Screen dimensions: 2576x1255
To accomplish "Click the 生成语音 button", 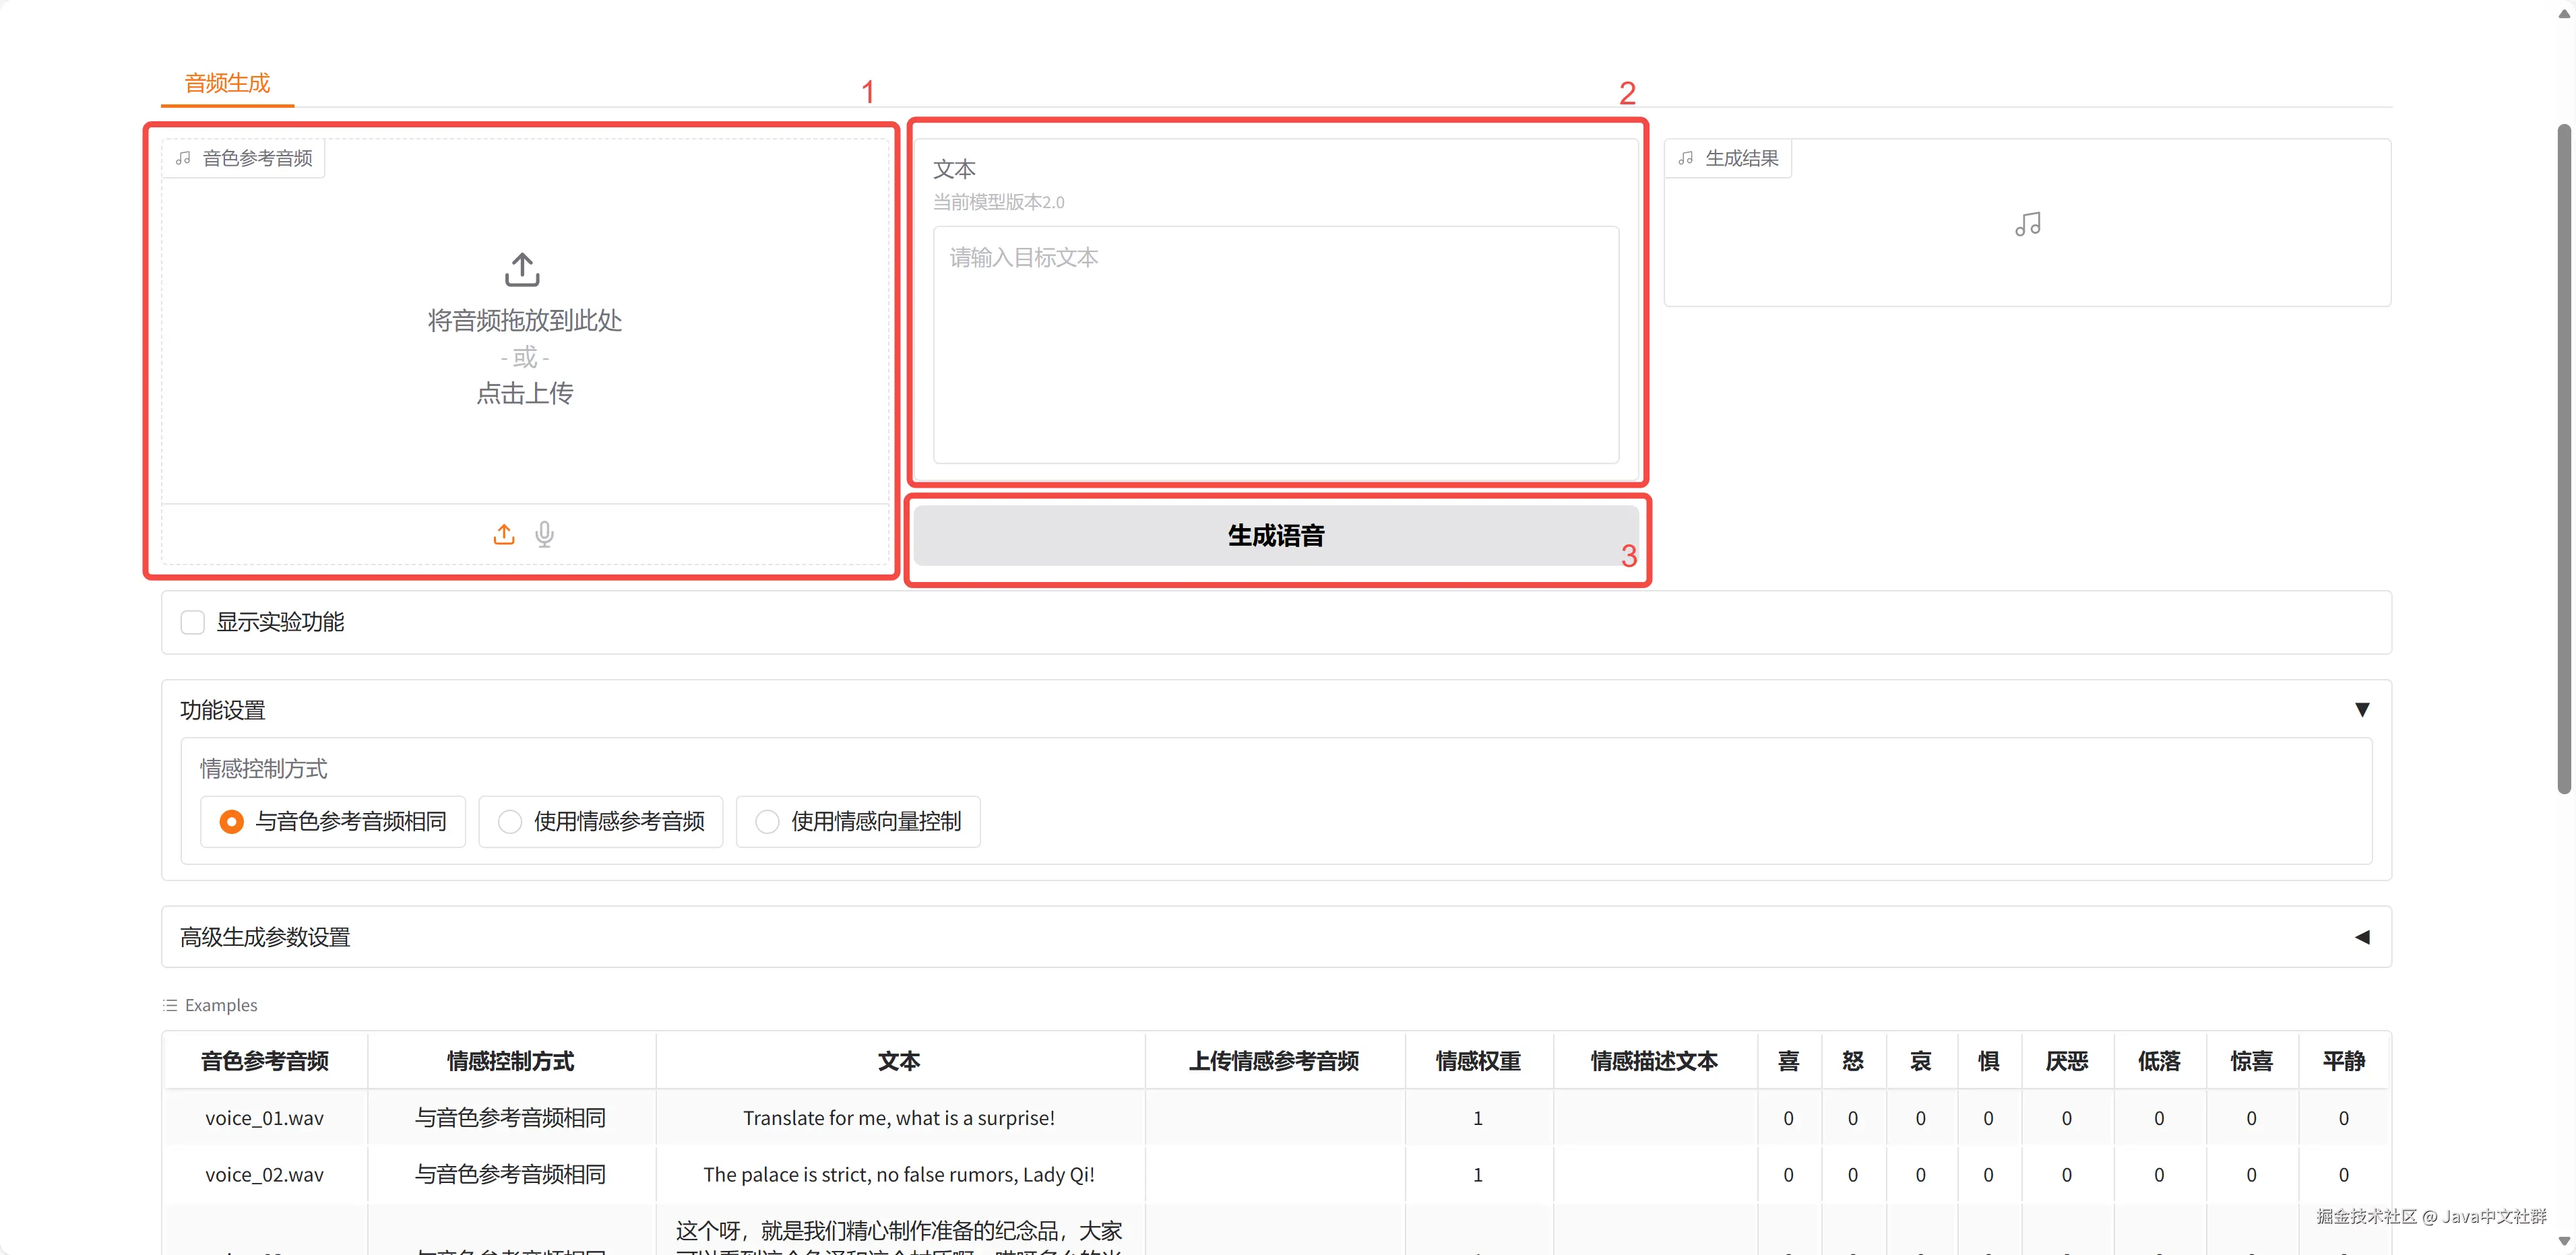I will click(x=1275, y=535).
